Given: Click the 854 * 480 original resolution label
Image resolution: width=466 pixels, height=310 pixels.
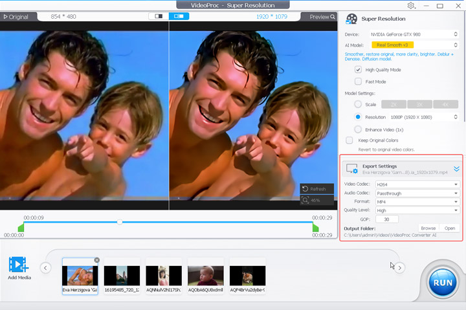Looking at the screenshot, I should 63,17.
